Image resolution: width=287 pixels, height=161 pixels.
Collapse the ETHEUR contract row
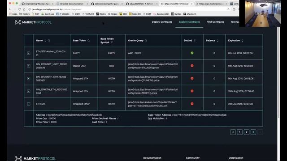point(29,104)
